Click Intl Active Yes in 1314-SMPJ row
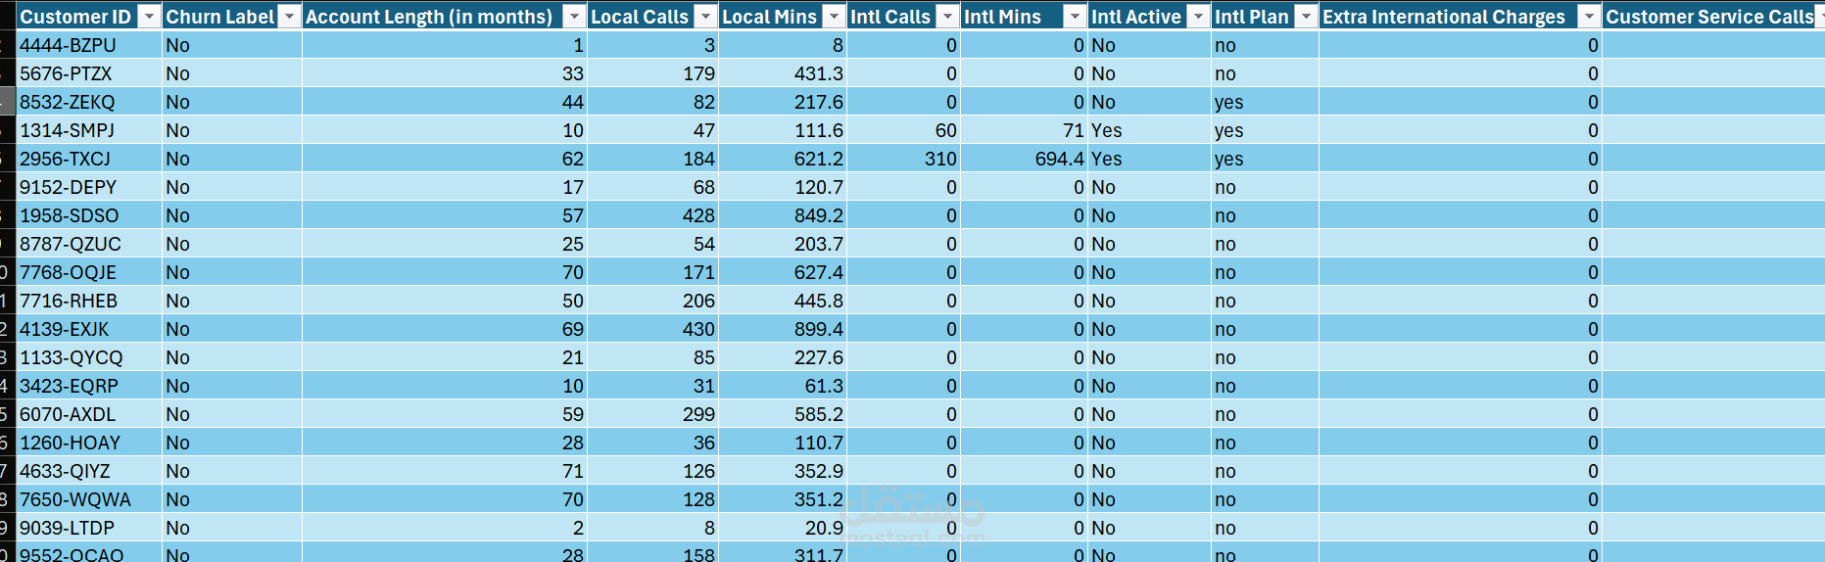The image size is (1825, 562). pos(1149,130)
